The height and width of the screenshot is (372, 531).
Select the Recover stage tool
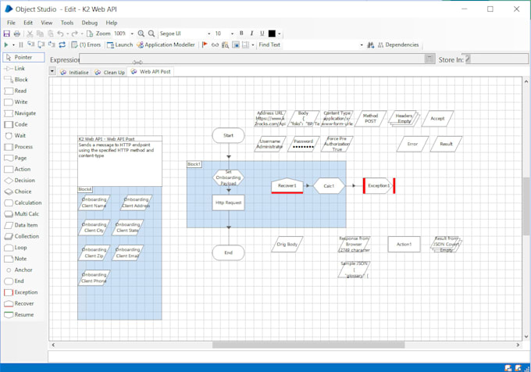coord(23,303)
